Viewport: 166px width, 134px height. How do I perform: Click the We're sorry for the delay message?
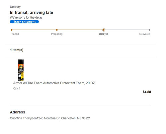click(26, 18)
